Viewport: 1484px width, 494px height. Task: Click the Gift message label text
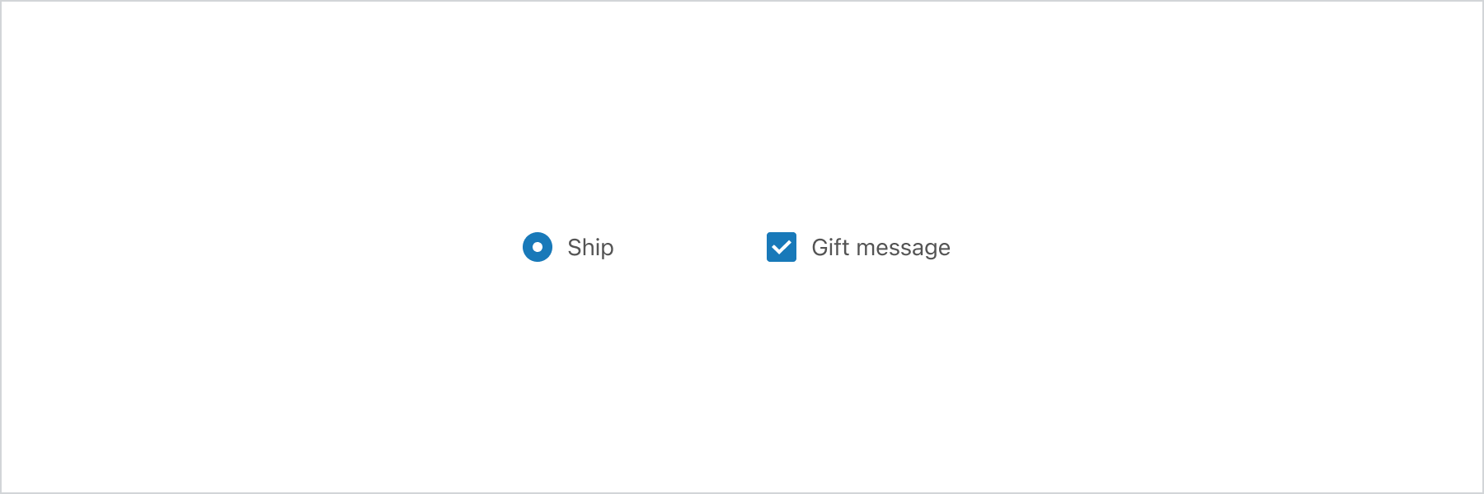(x=881, y=247)
